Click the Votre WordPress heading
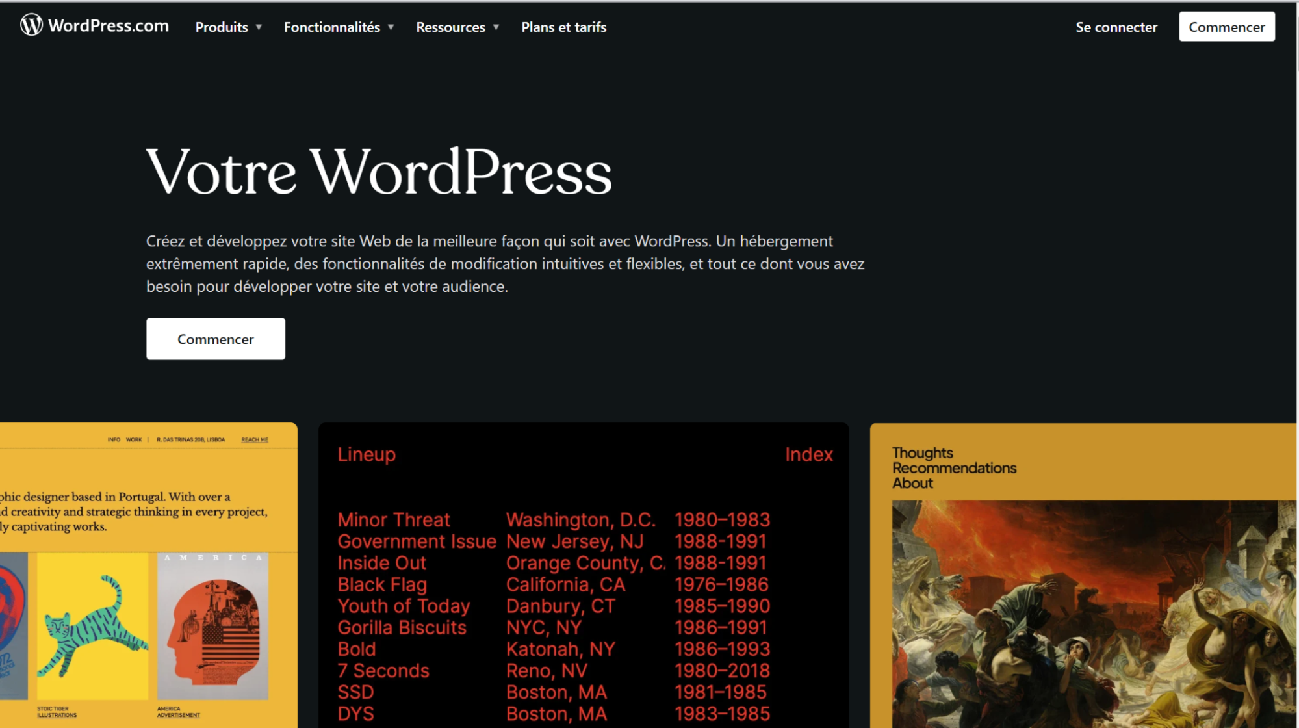Screen dimensions: 1299x728 (x=379, y=172)
